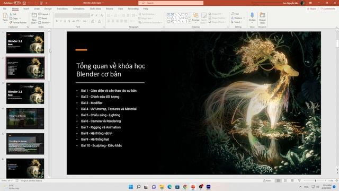The image size is (339, 191).
Task: Toggle text Shadow formatting
Action: pyautogui.click(x=69, y=21)
